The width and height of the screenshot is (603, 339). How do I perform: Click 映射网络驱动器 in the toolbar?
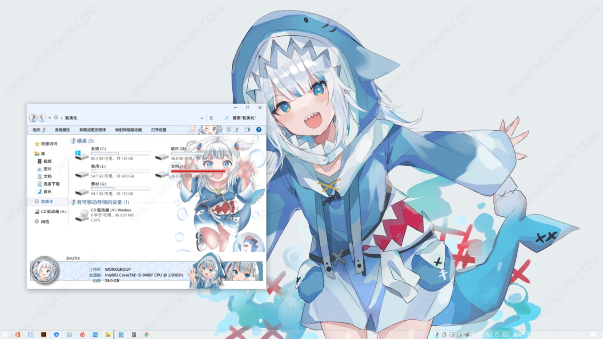point(129,130)
